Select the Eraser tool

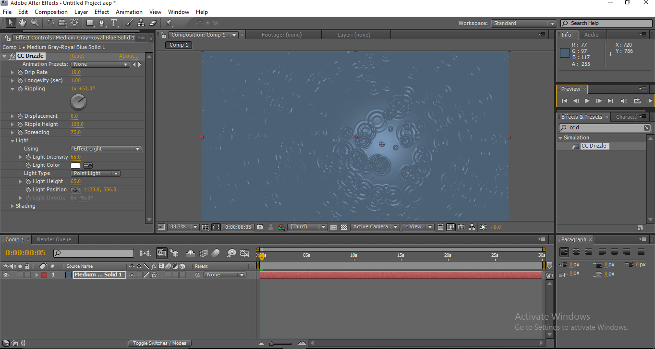(153, 23)
